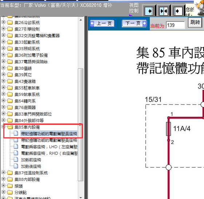Click the left-arrow view control icon

(x=178, y=11)
